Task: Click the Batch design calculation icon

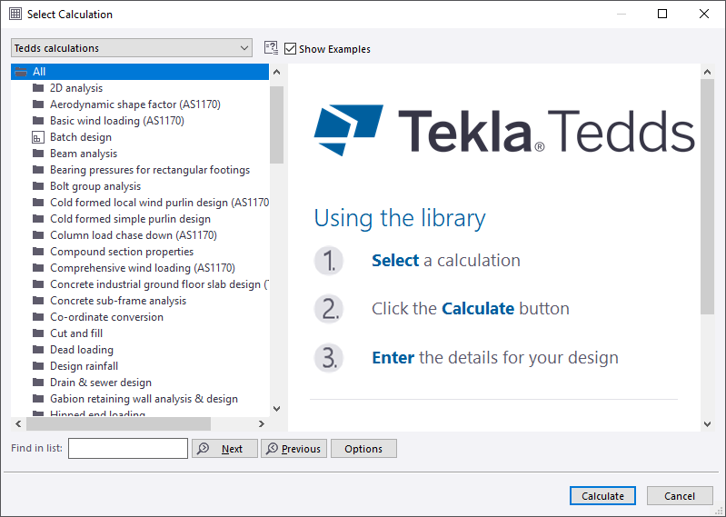Action: (38, 137)
